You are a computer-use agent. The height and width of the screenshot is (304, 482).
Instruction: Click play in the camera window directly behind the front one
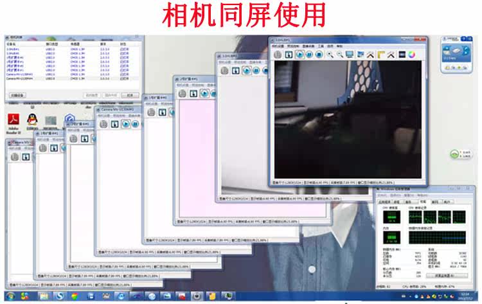[x=246, y=71]
